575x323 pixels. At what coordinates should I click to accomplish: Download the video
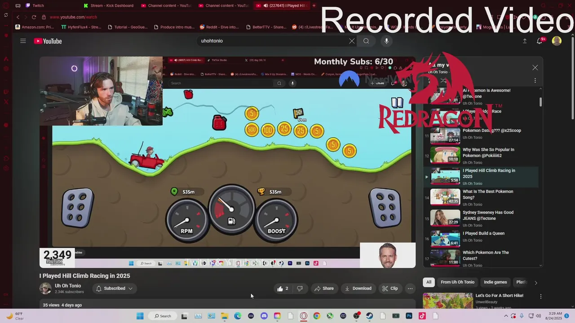point(358,288)
